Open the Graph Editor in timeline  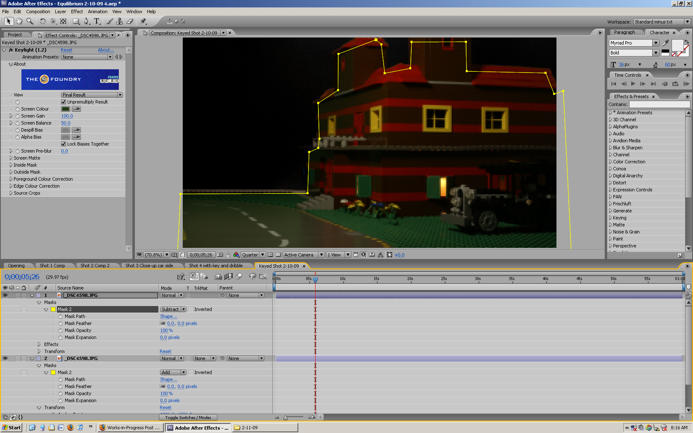click(263, 277)
